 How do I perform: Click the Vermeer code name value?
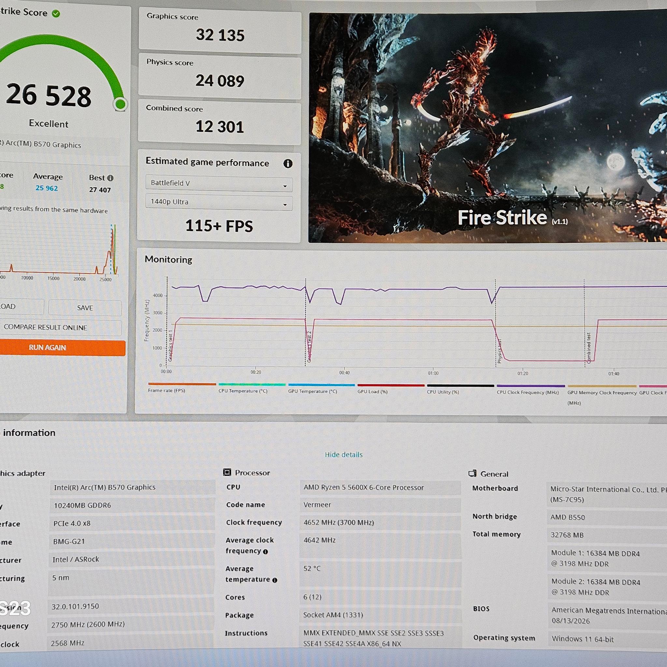pyautogui.click(x=317, y=505)
